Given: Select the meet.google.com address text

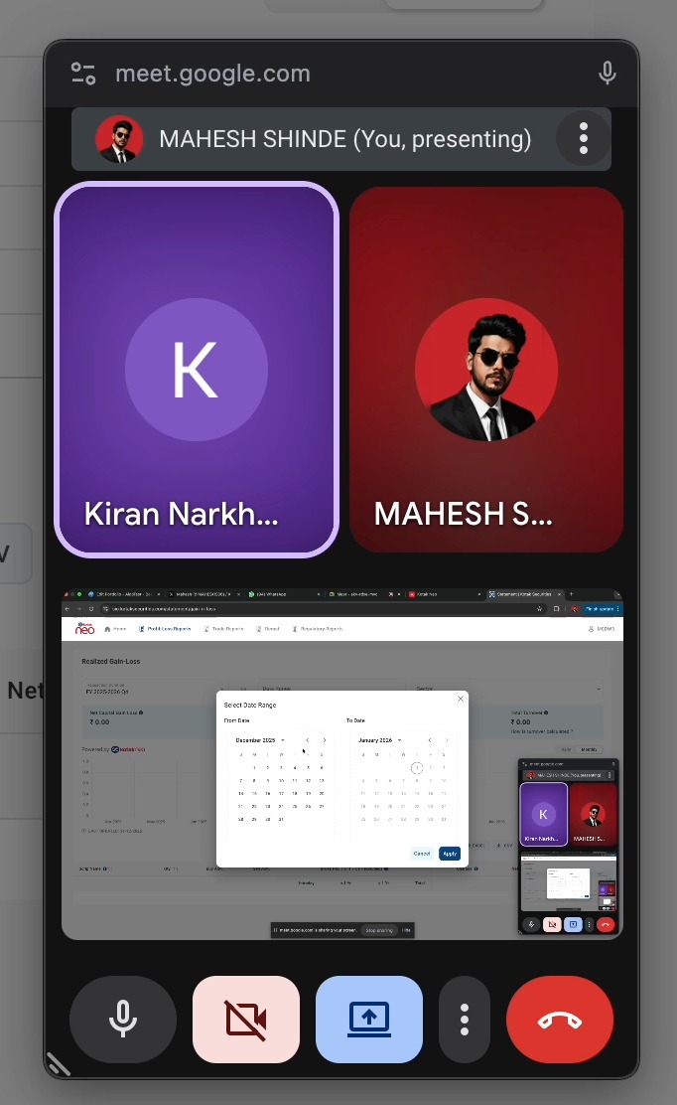Looking at the screenshot, I should pyautogui.click(x=212, y=74).
